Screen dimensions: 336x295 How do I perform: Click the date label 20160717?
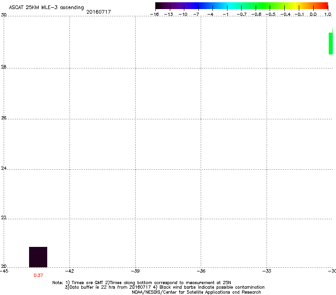[x=99, y=12]
